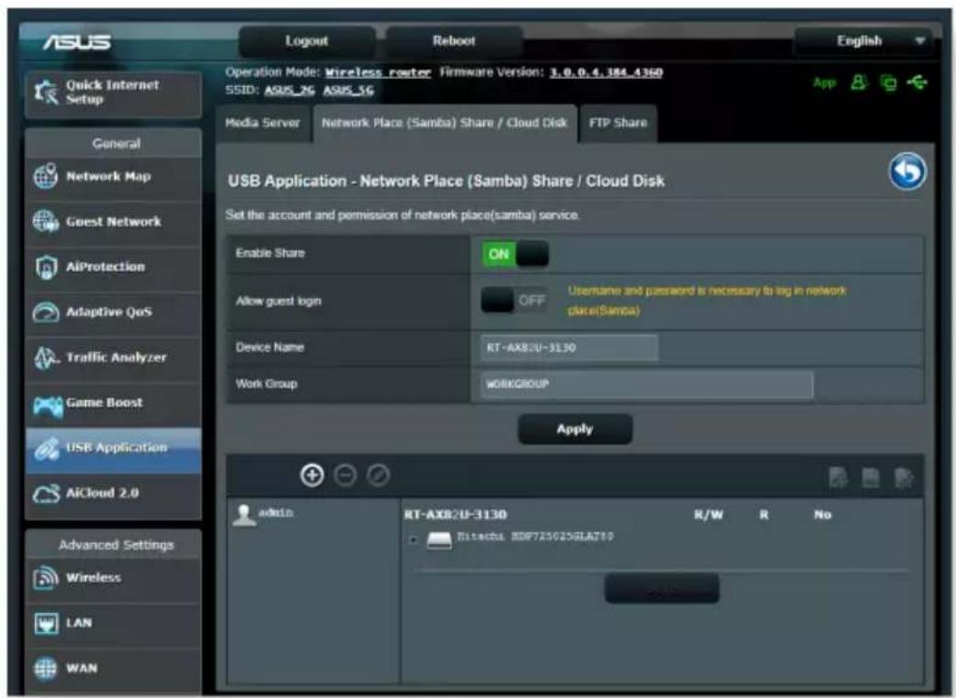The width and height of the screenshot is (956, 698).
Task: Click the Reboot button
Action: click(x=454, y=41)
